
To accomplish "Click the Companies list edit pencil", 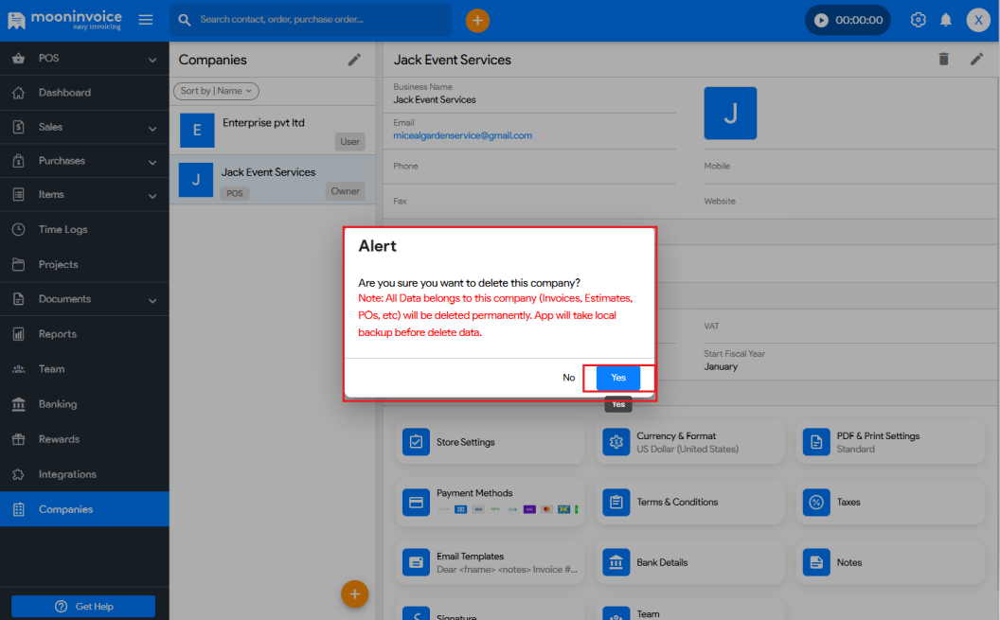I will [354, 60].
